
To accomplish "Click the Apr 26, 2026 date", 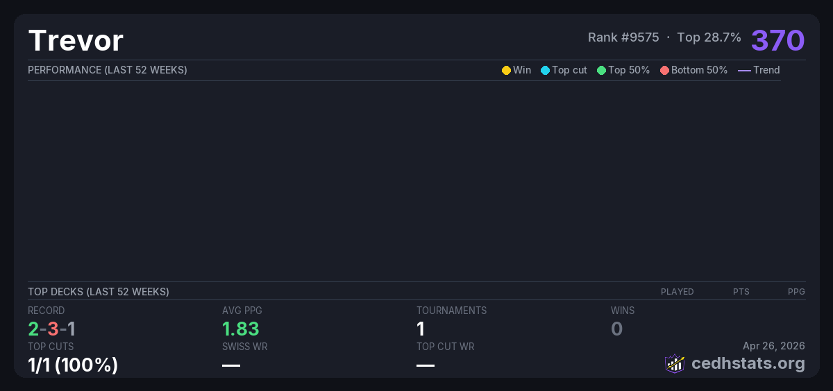I will (773, 346).
